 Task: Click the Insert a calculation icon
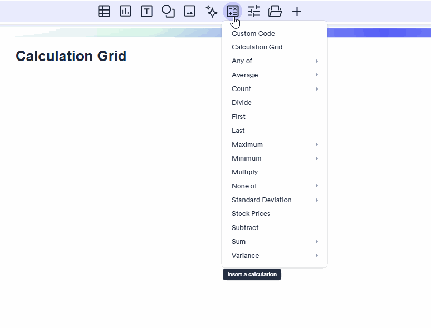pos(232,11)
